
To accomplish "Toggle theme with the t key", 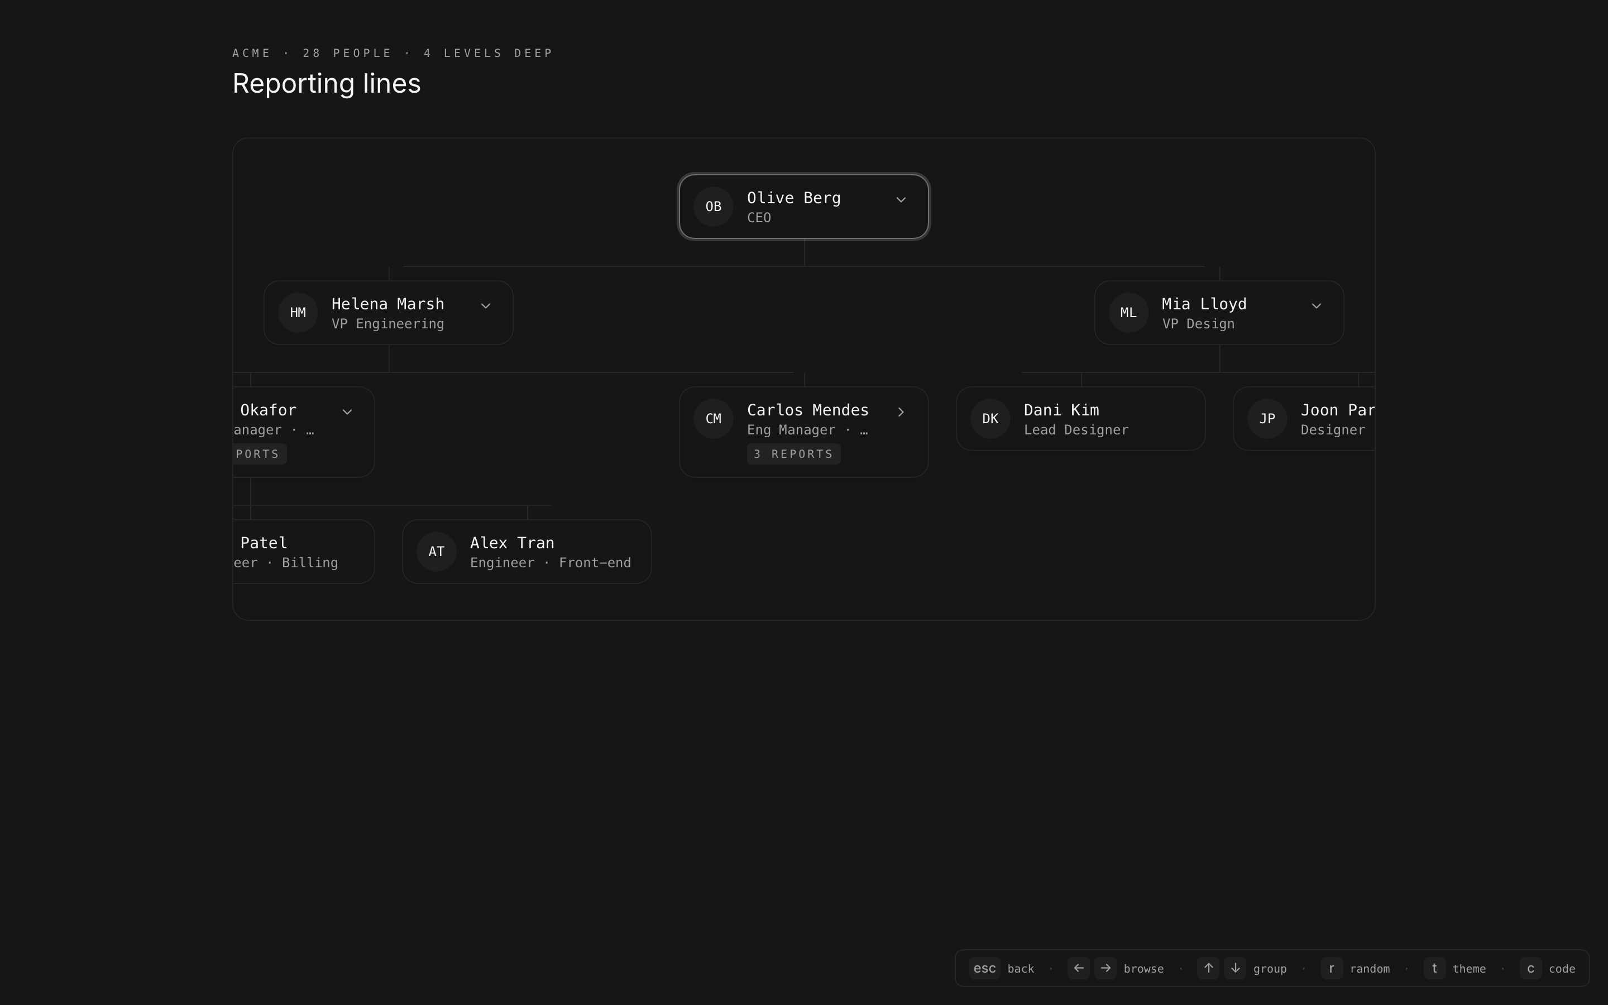I will 1434,969.
